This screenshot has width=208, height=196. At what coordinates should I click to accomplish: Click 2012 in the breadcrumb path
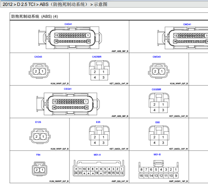8,5
